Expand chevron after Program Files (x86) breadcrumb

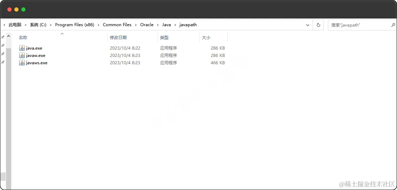98,25
